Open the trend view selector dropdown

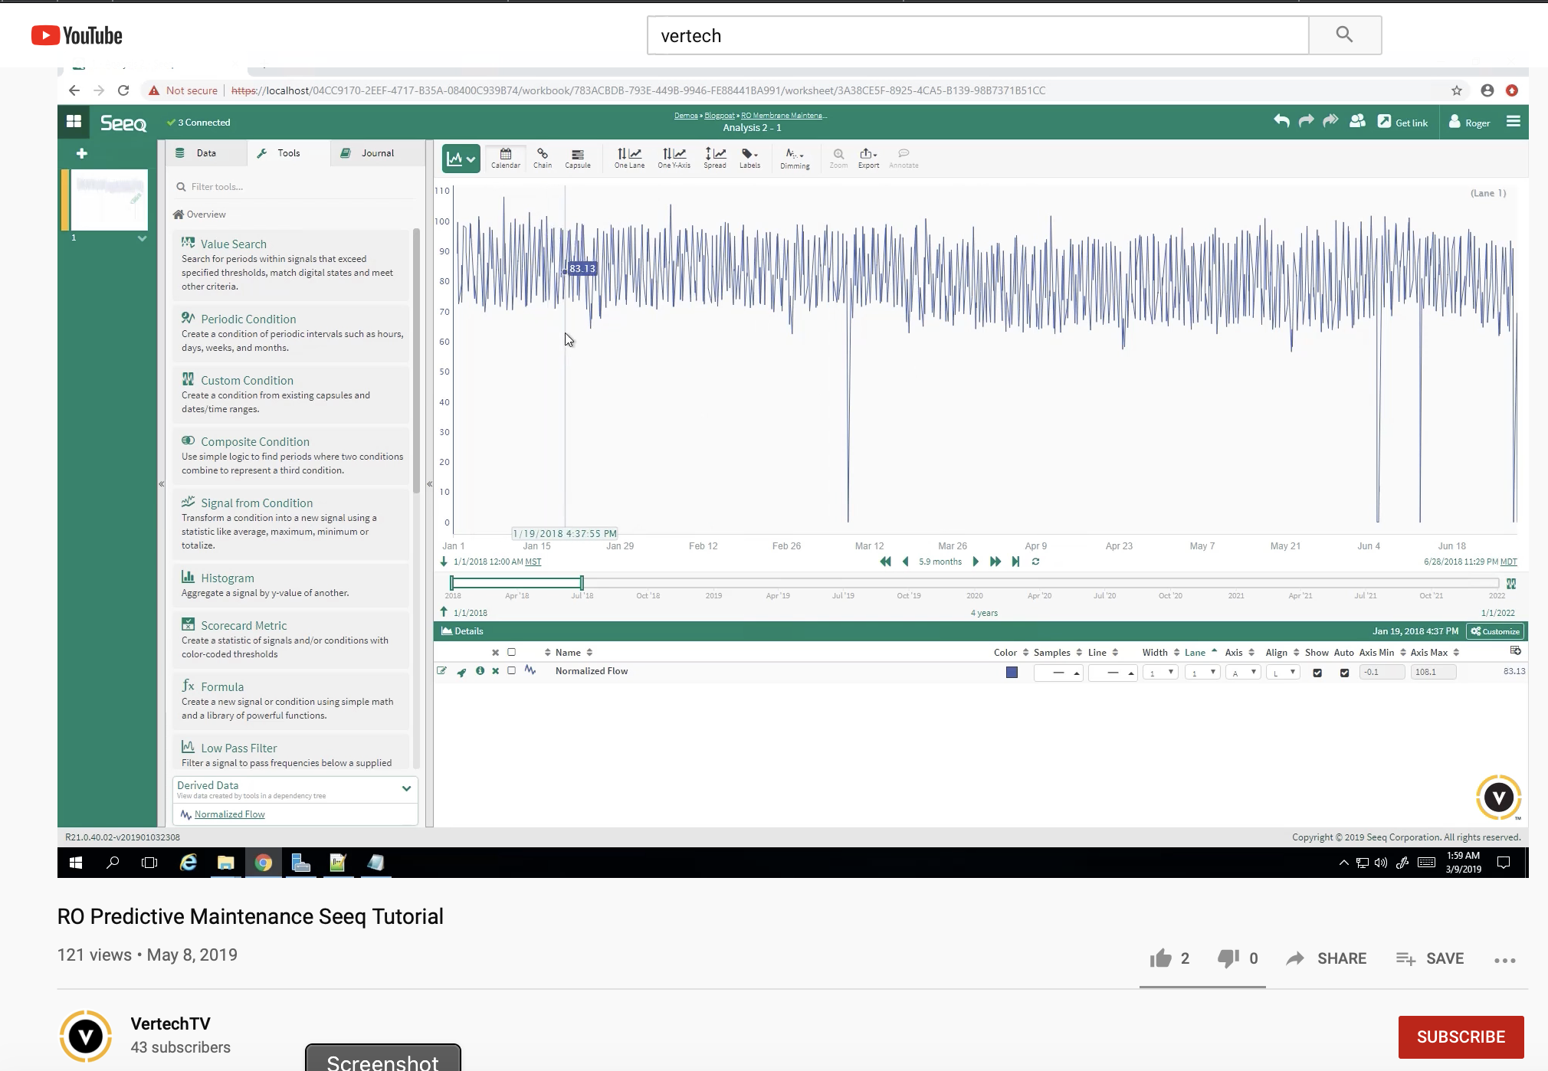[461, 159]
